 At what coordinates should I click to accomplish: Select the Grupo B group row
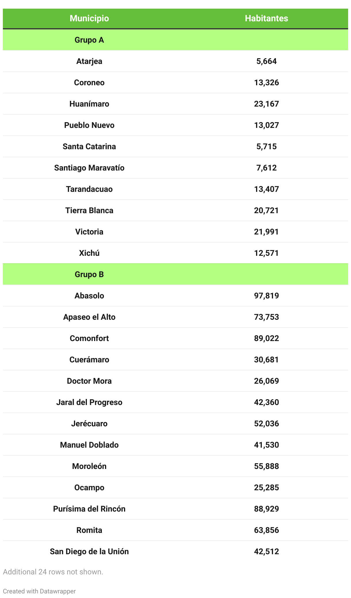[89, 274]
